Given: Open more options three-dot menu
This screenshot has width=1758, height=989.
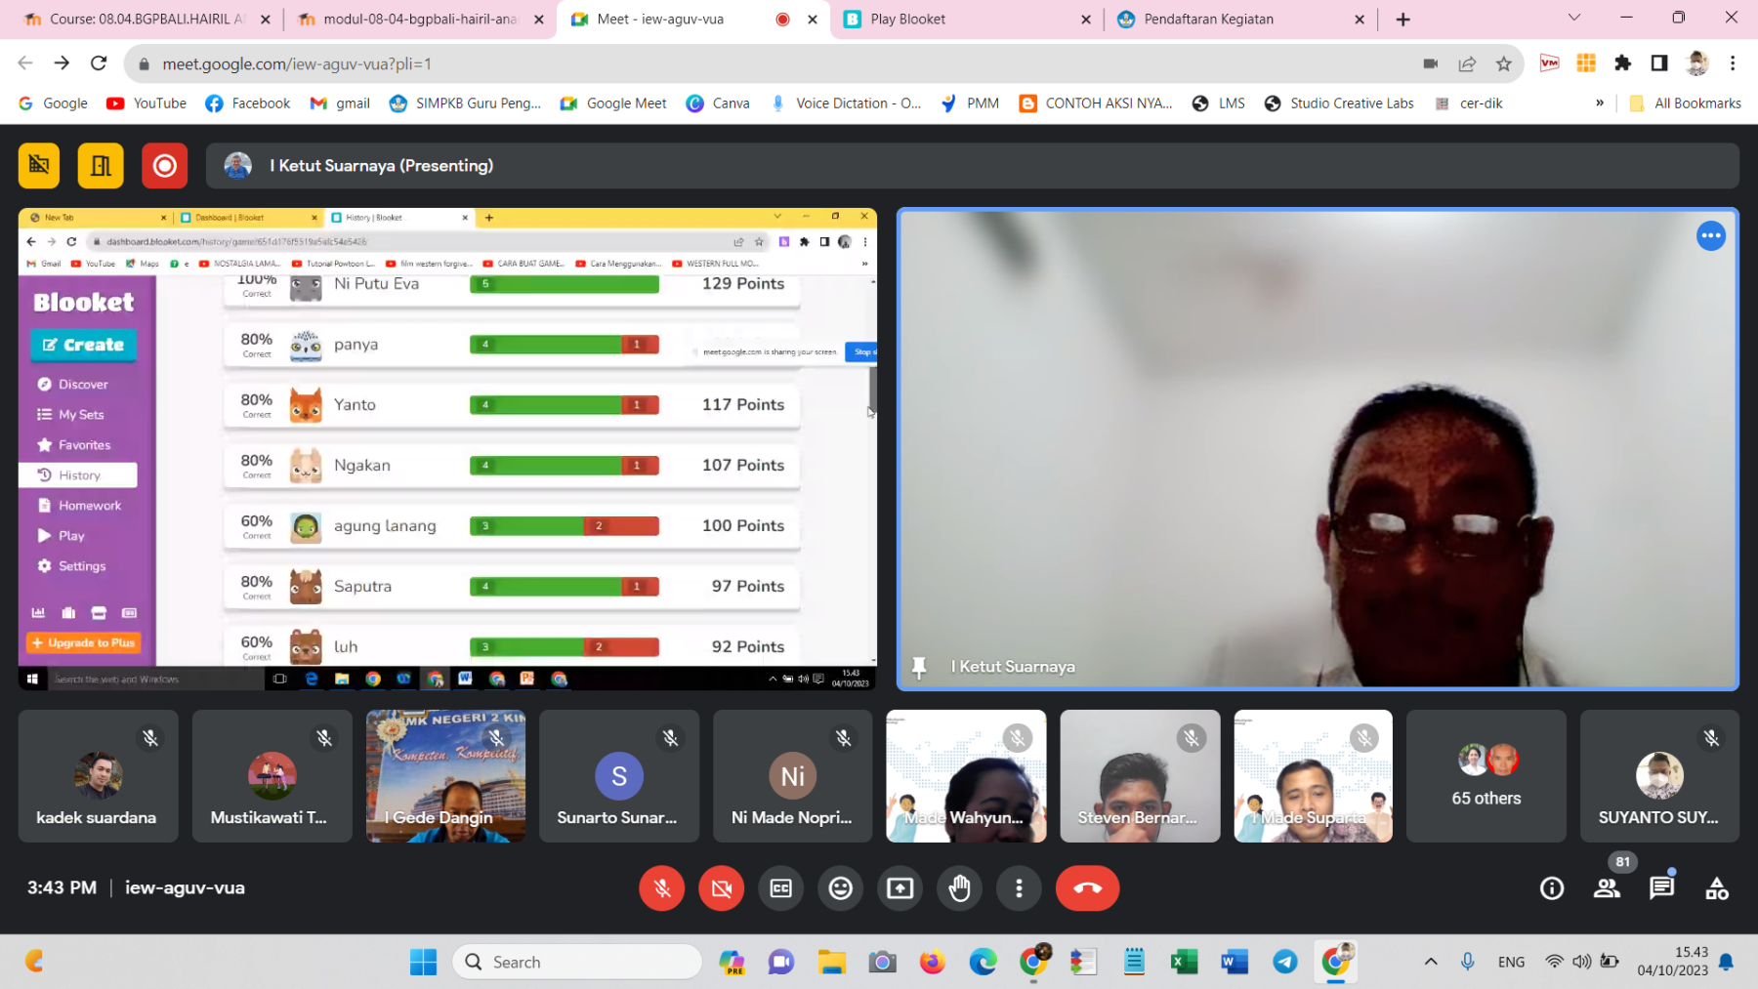Looking at the screenshot, I should coord(1019,887).
